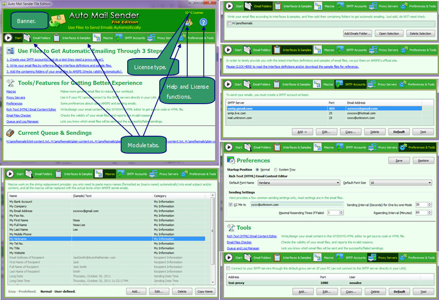Open the Default Font Size dropdown showing 10

click(400, 183)
